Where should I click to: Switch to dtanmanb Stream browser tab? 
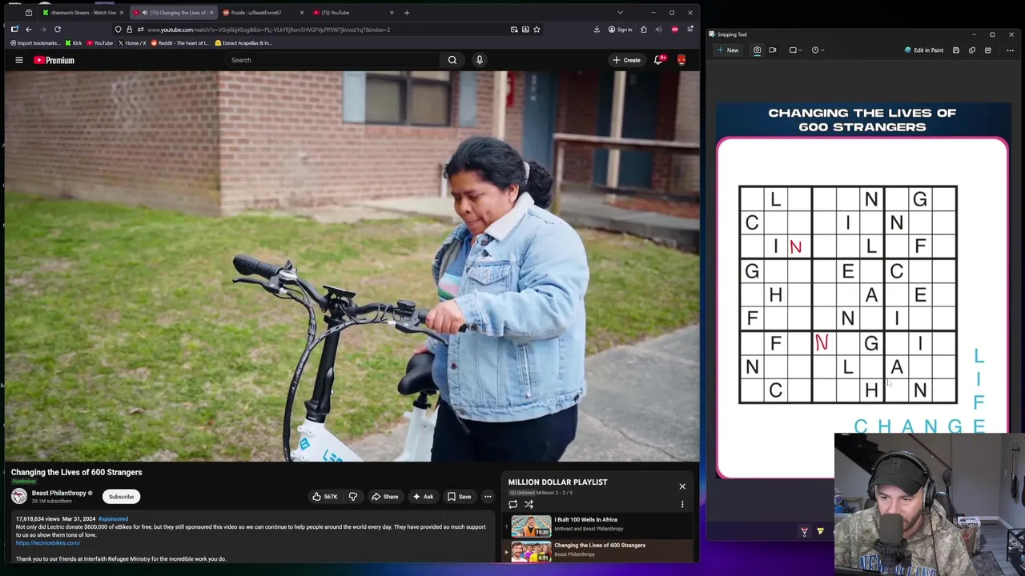click(x=83, y=13)
